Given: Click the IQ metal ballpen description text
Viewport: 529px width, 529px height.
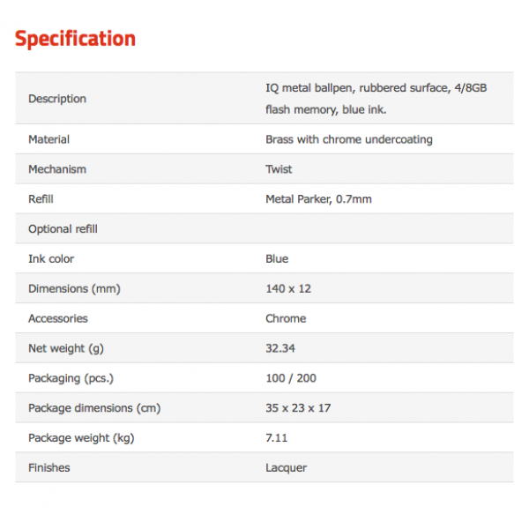Looking at the screenshot, I should pos(376,99).
